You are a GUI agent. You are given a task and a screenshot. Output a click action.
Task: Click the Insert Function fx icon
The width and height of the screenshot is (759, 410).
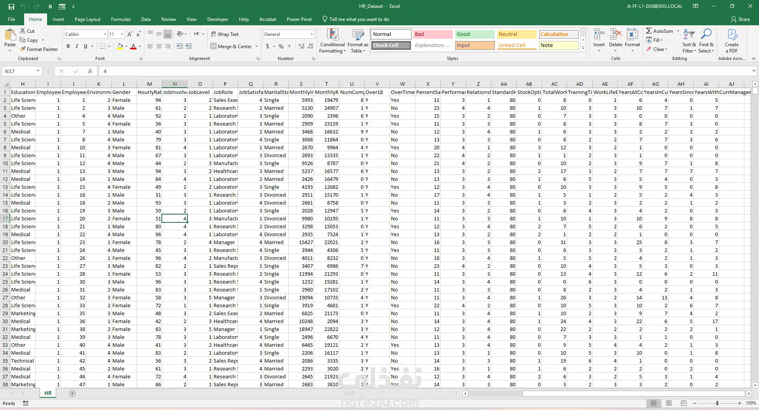(x=90, y=71)
